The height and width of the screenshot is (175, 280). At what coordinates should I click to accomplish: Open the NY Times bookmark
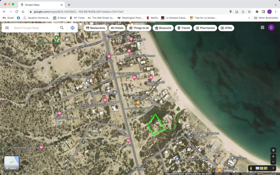tap(77, 18)
